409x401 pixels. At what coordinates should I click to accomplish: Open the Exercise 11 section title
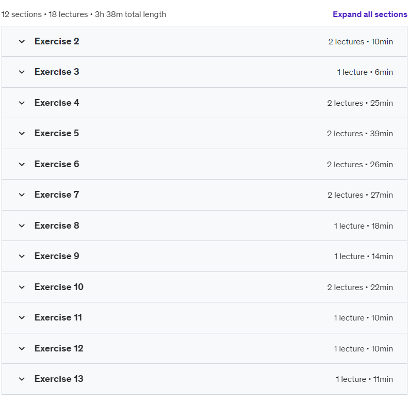58,317
